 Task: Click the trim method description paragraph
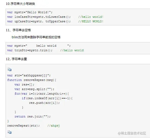36,37
